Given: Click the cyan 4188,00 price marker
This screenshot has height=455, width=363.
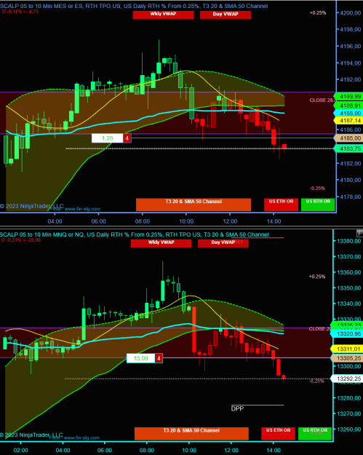Looking at the screenshot, I should pyautogui.click(x=348, y=113).
